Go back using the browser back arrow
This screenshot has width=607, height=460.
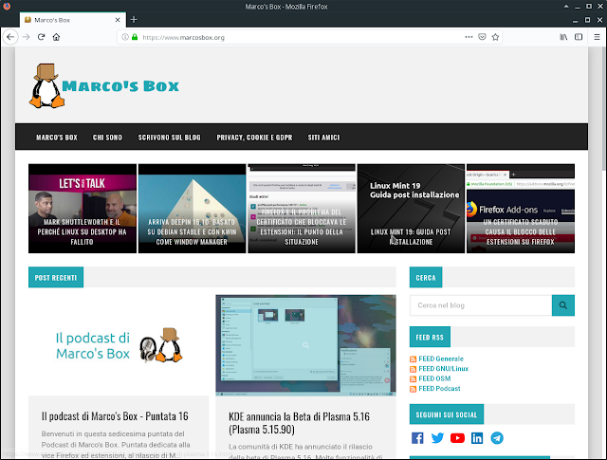click(x=10, y=37)
